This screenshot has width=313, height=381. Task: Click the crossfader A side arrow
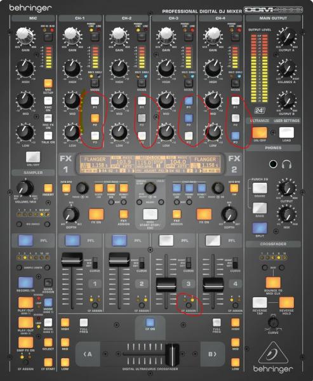(88, 354)
